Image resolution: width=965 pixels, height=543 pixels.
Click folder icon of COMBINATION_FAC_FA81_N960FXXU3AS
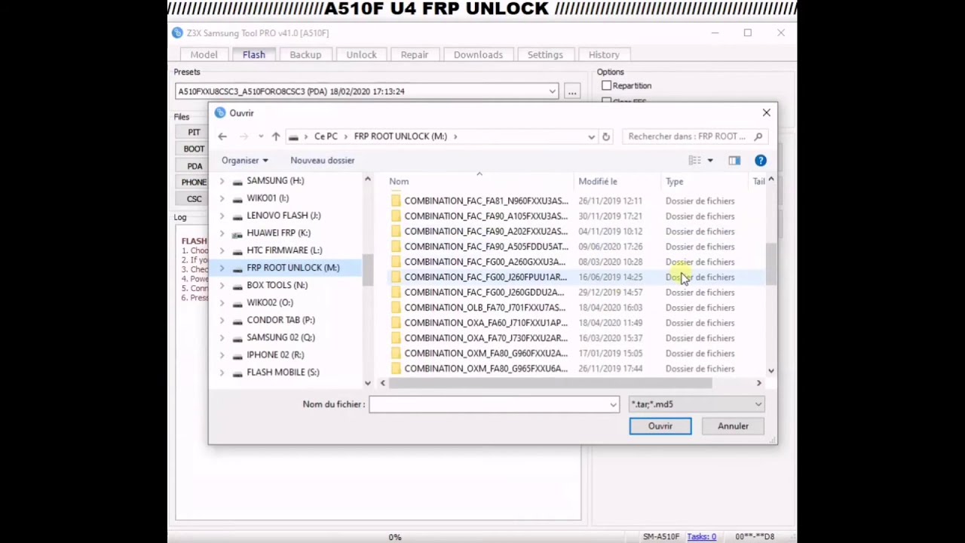396,201
